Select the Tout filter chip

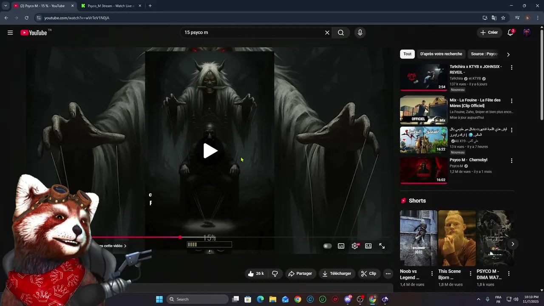(407, 54)
